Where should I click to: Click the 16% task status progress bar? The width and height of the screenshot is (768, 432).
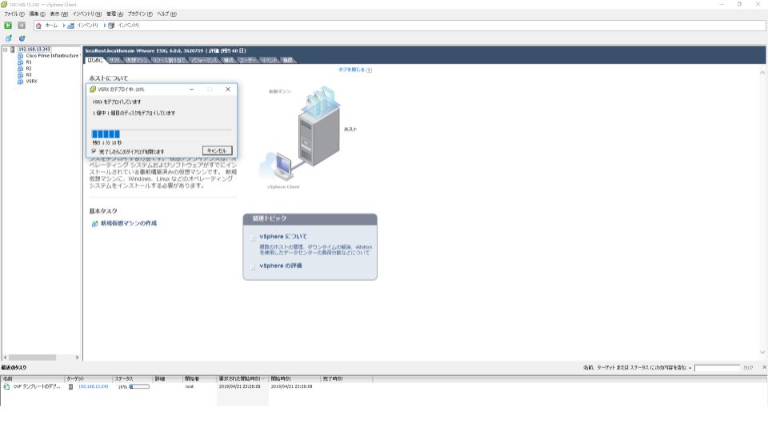click(x=139, y=386)
